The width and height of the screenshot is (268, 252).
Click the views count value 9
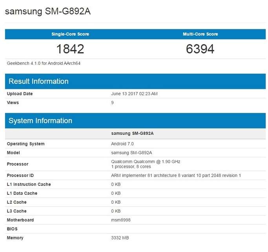point(112,103)
